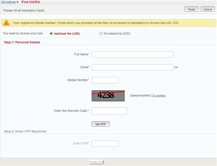Focus the Enter the Security Code field
This screenshot has width=217, height=166.
click(109, 111)
